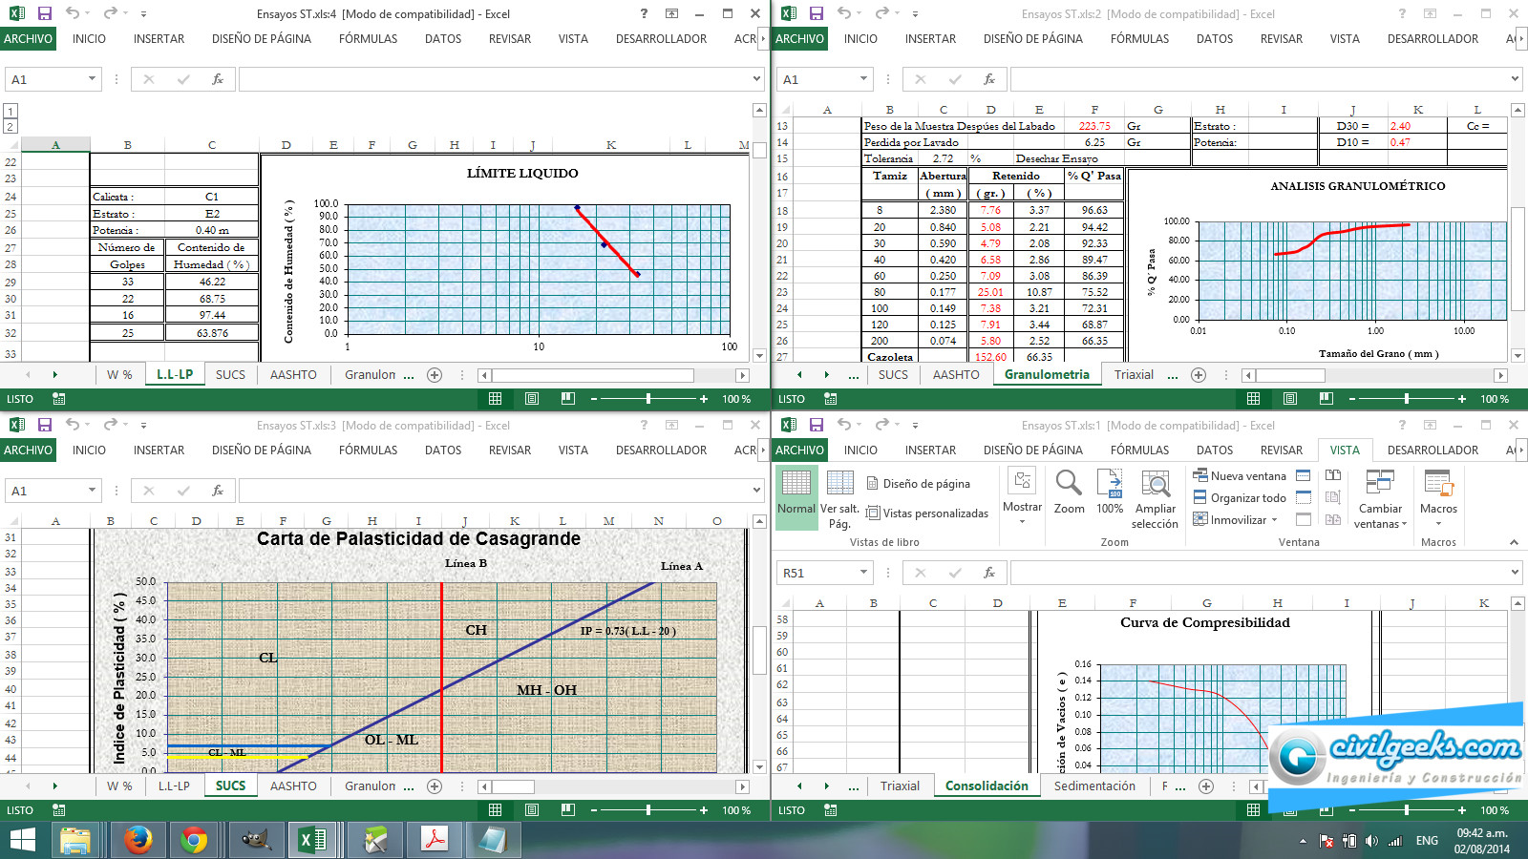Enable page break preview in the Granulometria window status bar
1528x859 pixels.
(1326, 399)
